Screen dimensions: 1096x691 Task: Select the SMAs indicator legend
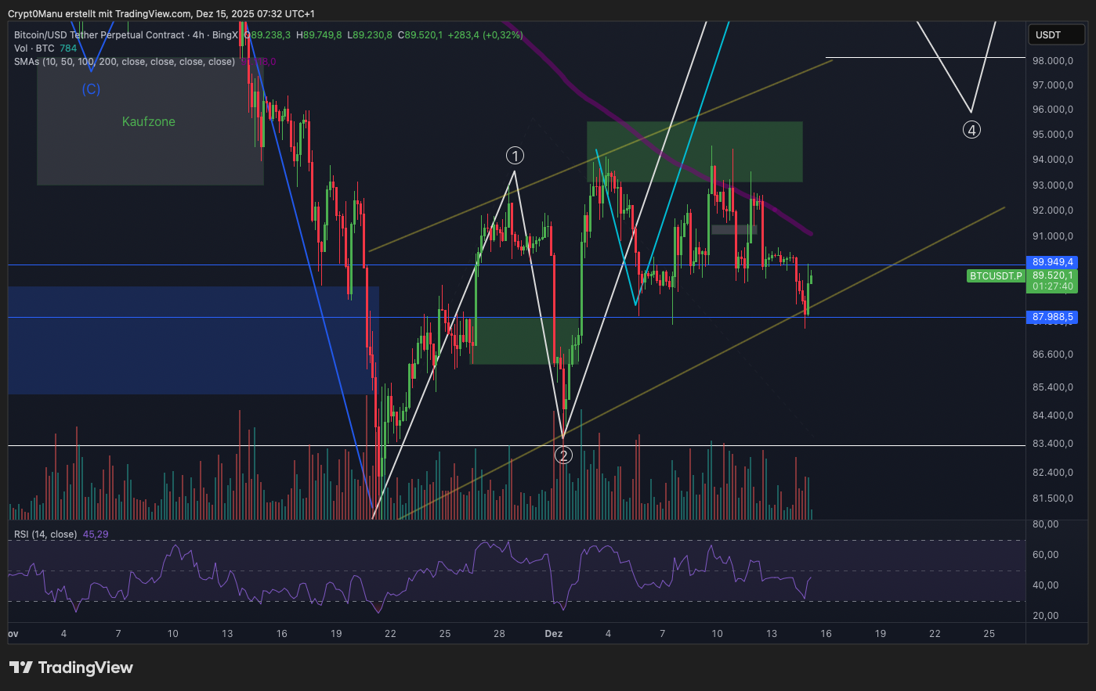click(x=124, y=62)
